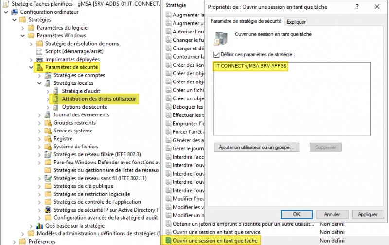
Task: Click the Services système folder icon
Action: [x=48, y=131]
